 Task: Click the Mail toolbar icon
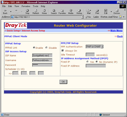88,10
